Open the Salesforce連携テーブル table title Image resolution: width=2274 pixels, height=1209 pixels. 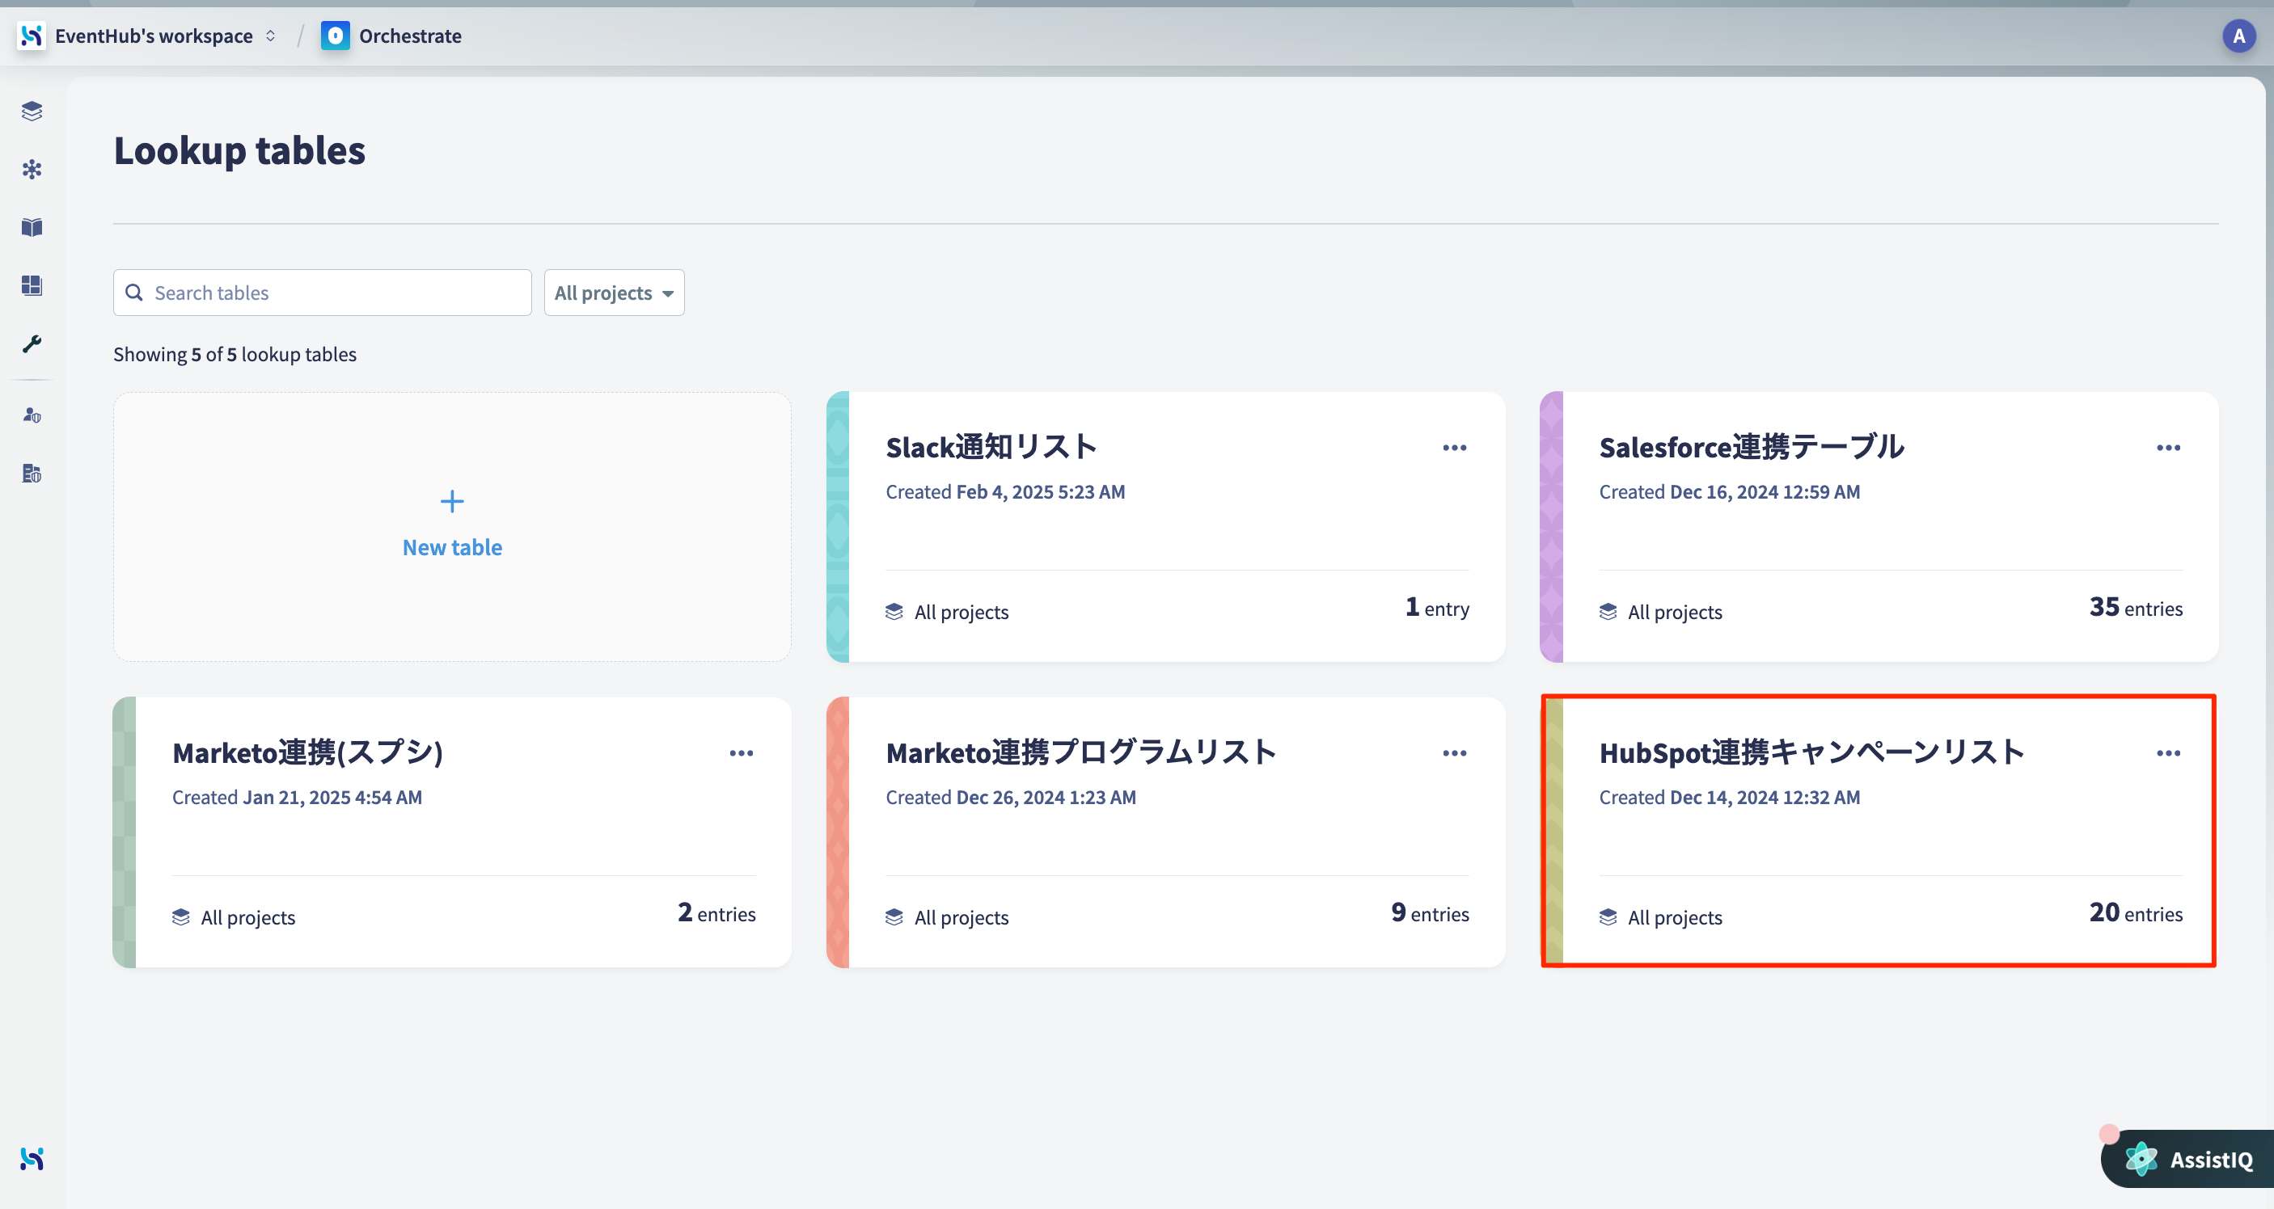click(x=1752, y=448)
